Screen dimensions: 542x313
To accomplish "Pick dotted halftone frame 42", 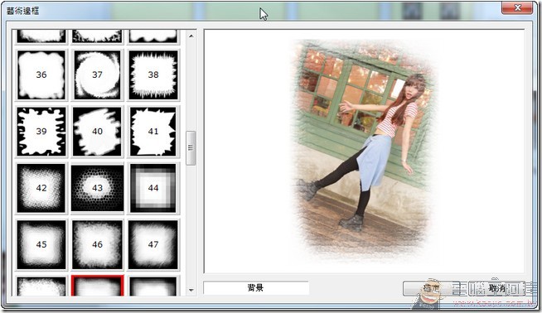I will (41, 188).
